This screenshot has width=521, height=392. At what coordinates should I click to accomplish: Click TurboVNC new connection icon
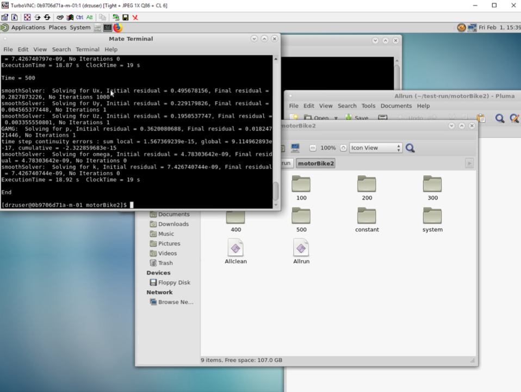(116, 17)
